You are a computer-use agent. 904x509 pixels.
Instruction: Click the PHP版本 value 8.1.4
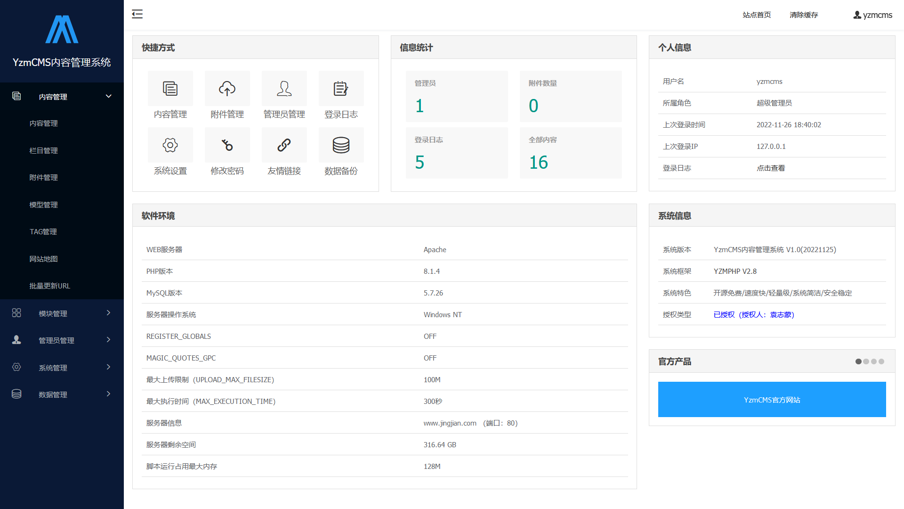point(431,271)
